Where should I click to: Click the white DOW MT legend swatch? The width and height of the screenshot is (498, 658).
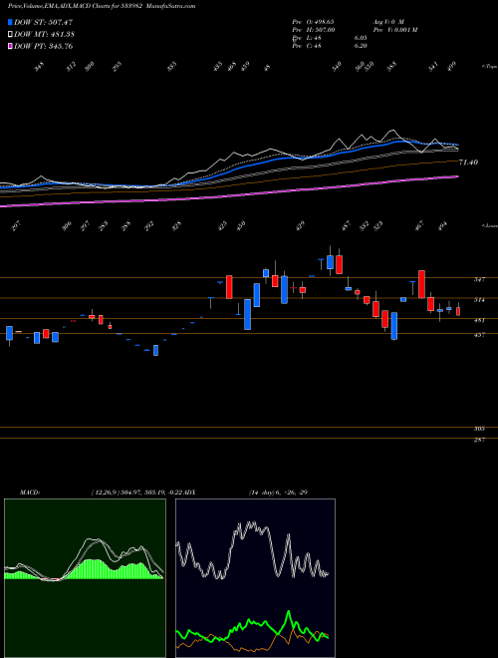[10, 35]
